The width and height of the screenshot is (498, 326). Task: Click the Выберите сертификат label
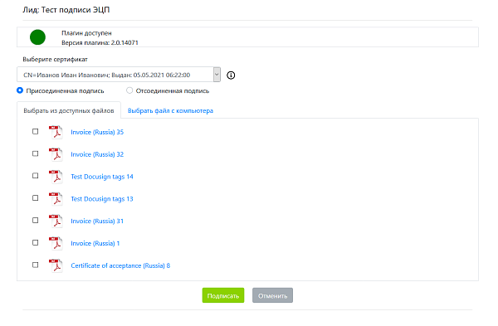click(x=55, y=60)
